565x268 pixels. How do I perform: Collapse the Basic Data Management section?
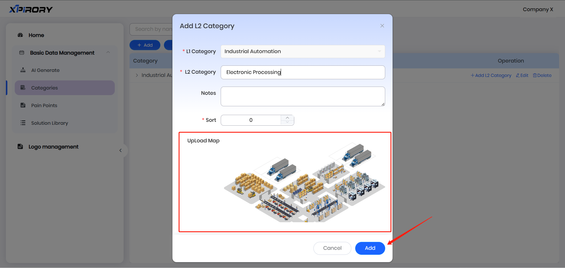[108, 53]
